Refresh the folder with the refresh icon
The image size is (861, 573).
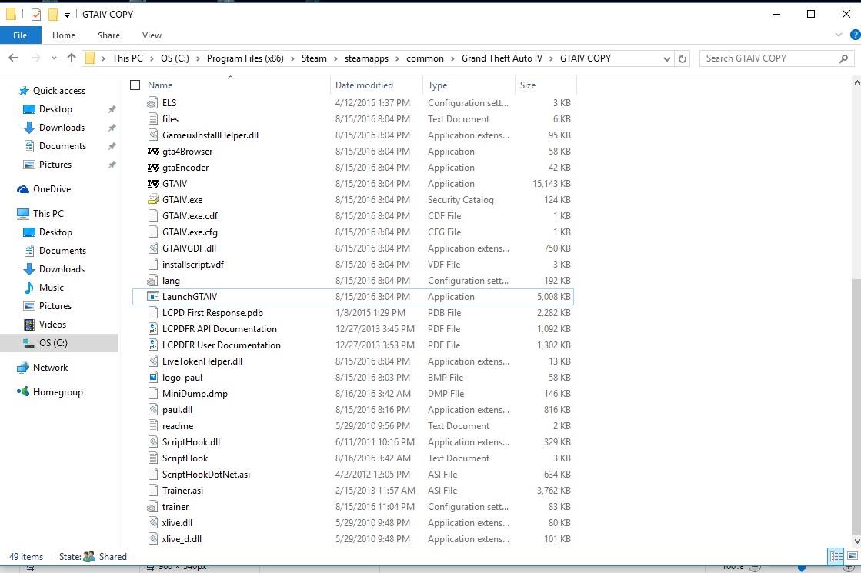[682, 58]
